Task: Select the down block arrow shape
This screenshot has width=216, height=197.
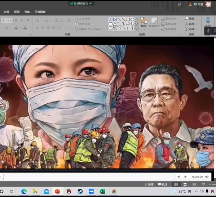Action: point(132,24)
